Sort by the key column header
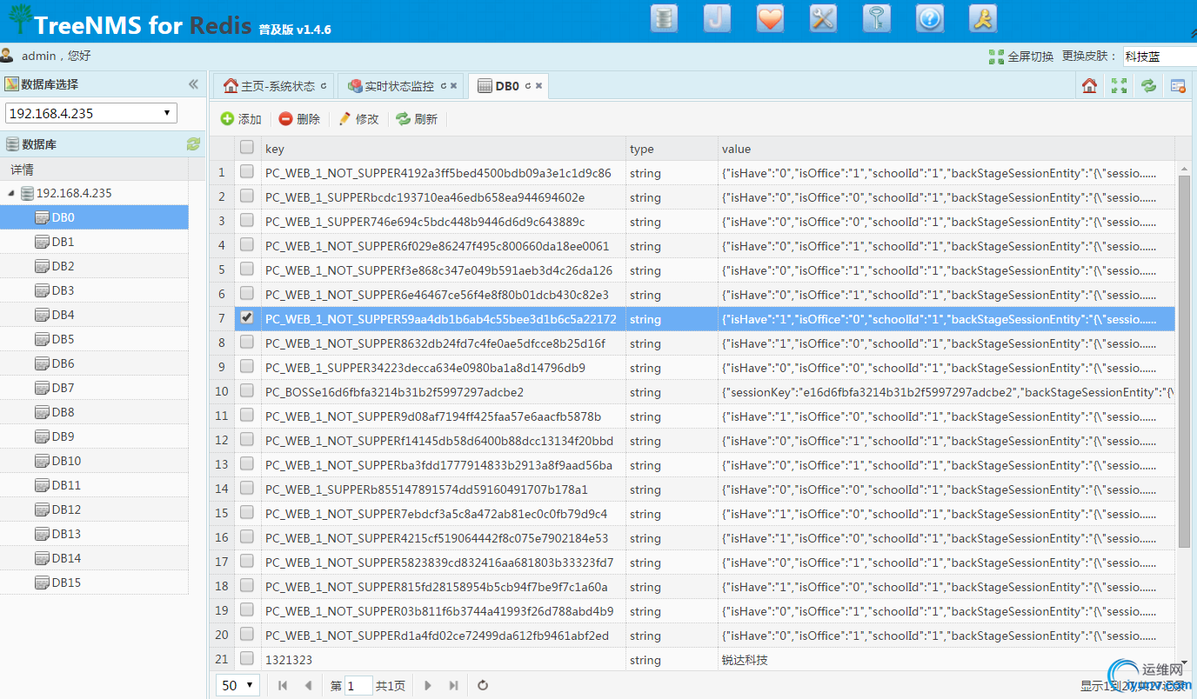1197x699 pixels. (x=444, y=149)
